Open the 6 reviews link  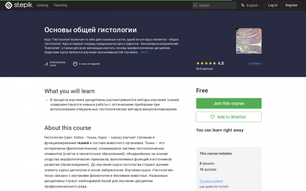[255, 64]
